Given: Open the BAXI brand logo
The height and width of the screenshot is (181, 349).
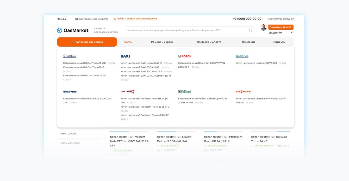Looking at the screenshot, I should pyautogui.click(x=125, y=56).
